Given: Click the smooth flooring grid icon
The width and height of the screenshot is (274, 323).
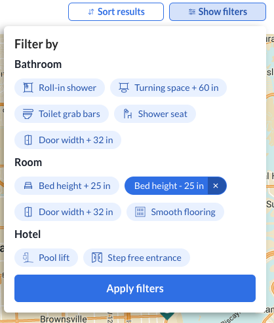Looking at the screenshot, I should [140, 212].
